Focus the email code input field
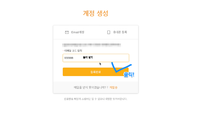This screenshot has height=115, width=197. (96, 58)
